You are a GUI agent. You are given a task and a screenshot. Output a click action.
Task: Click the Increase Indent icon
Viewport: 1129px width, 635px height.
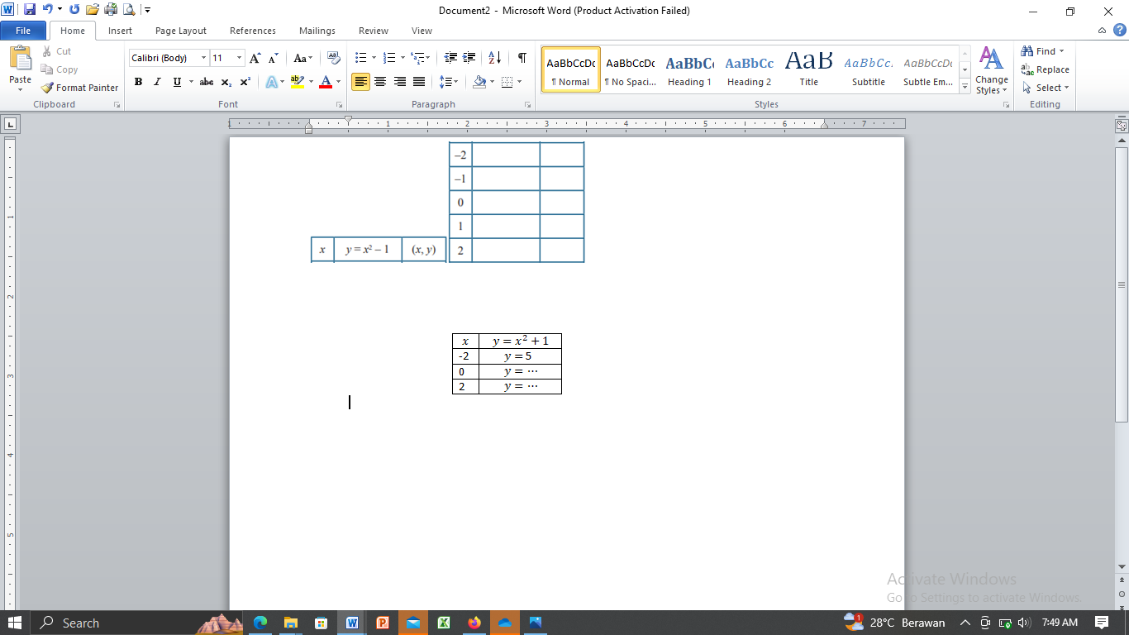(x=469, y=58)
